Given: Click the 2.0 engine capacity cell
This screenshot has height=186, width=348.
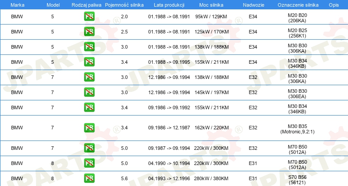Looking at the screenshot, I should click(124, 17).
